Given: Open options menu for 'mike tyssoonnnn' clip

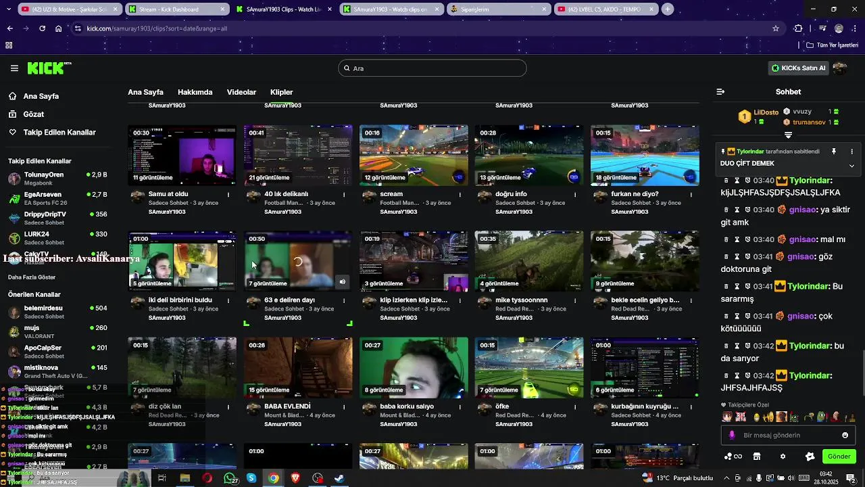Looking at the screenshot, I should click(x=576, y=301).
